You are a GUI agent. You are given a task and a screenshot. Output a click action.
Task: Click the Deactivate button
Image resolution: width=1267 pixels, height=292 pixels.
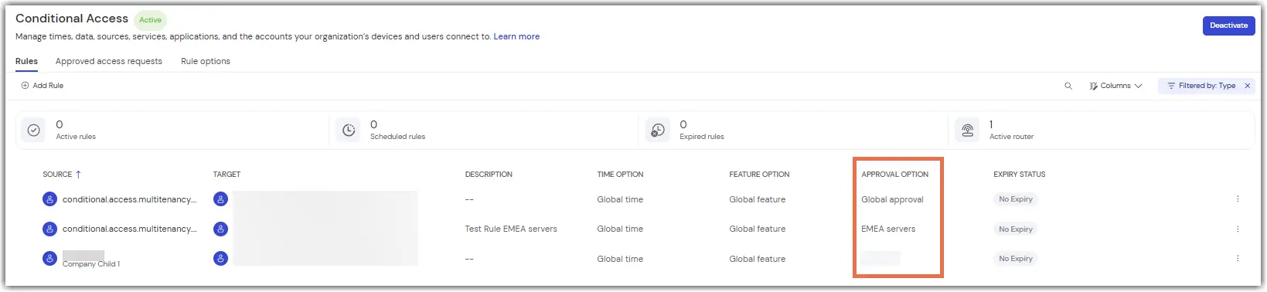click(x=1228, y=25)
